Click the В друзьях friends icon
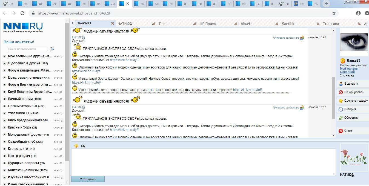This screenshot has height=186, width=369. tap(341, 84)
